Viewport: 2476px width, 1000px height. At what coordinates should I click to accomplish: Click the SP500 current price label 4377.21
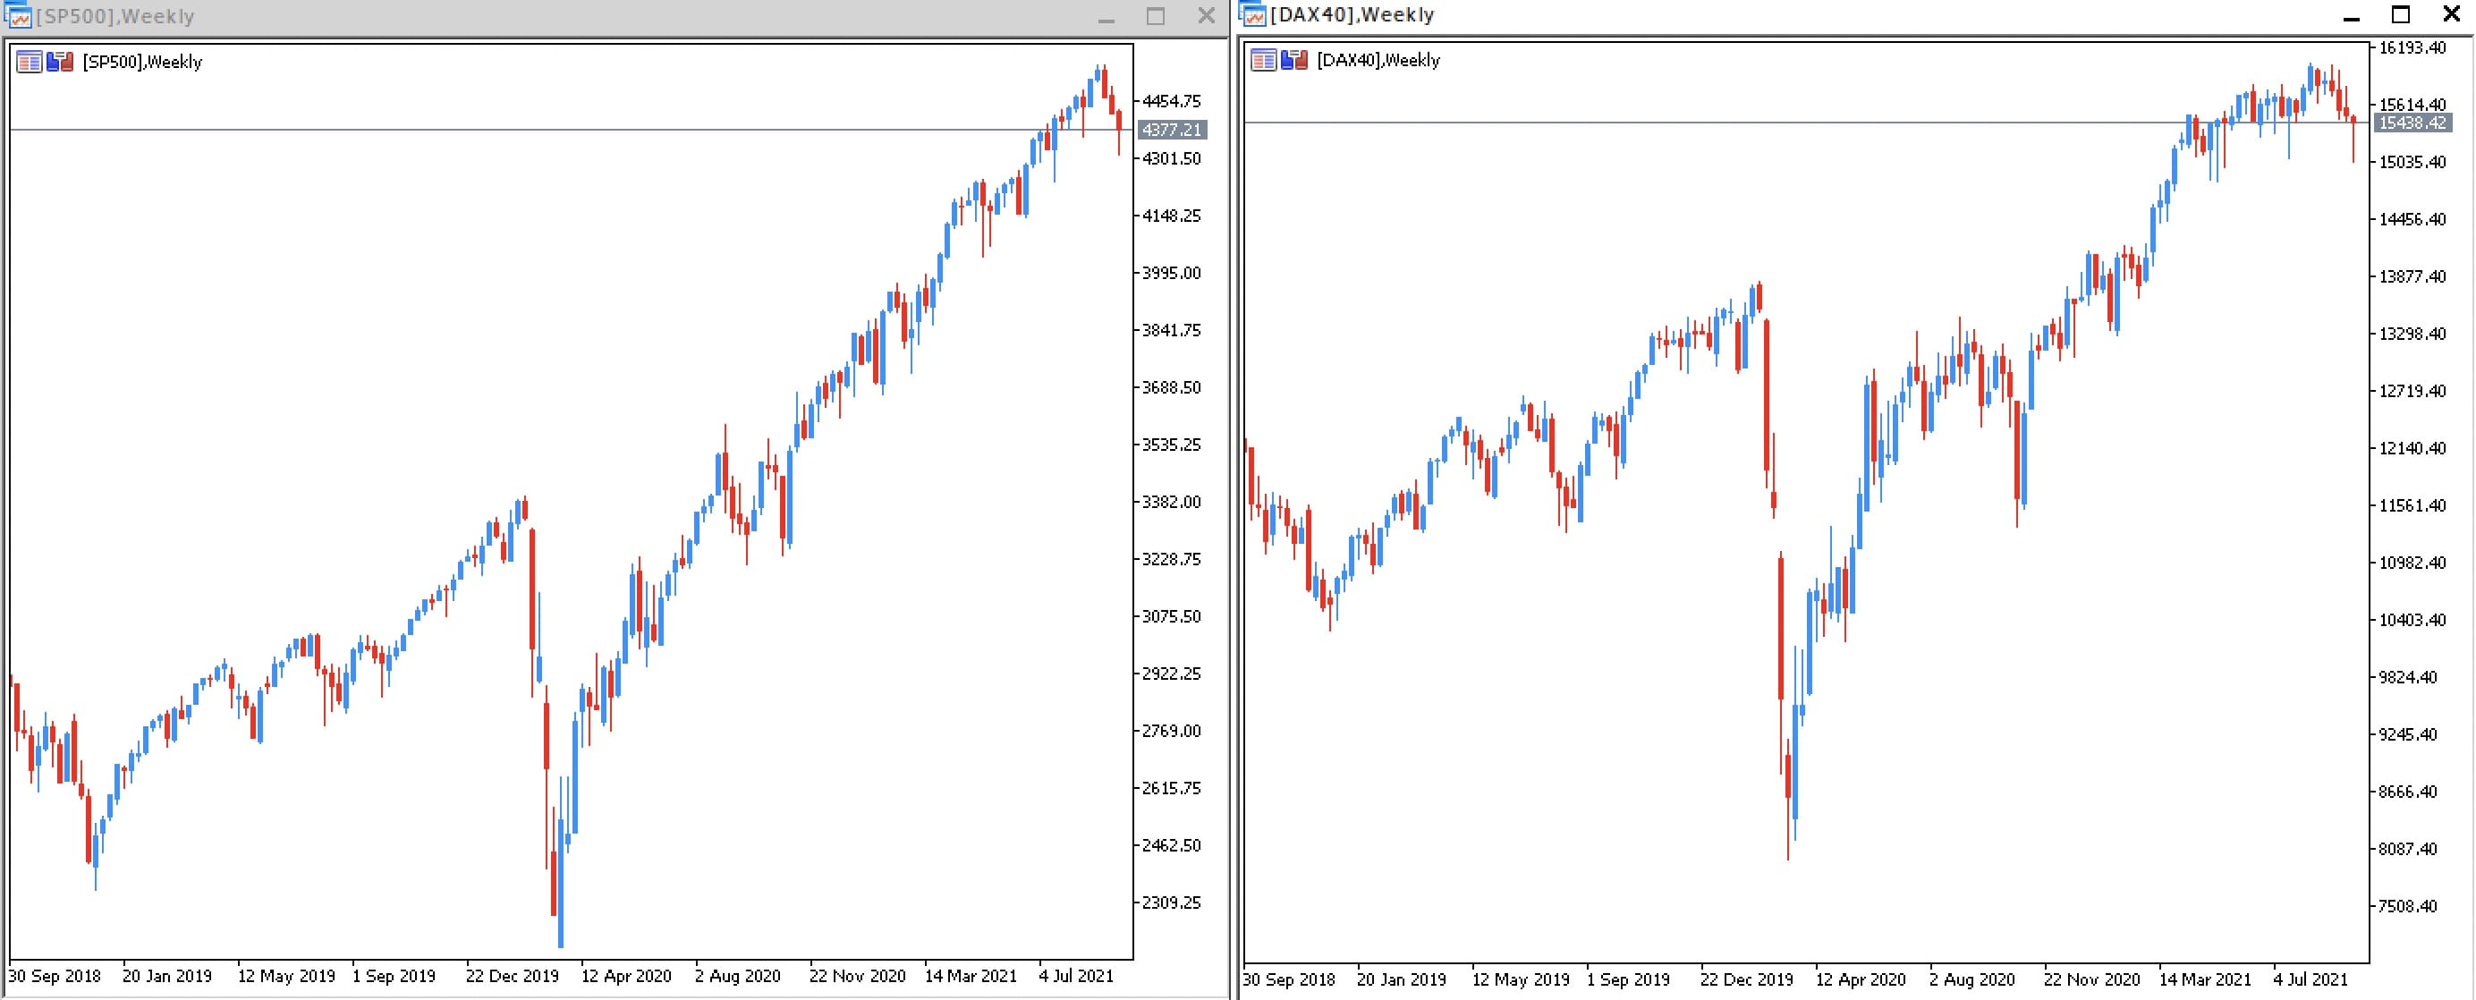pyautogui.click(x=1172, y=130)
